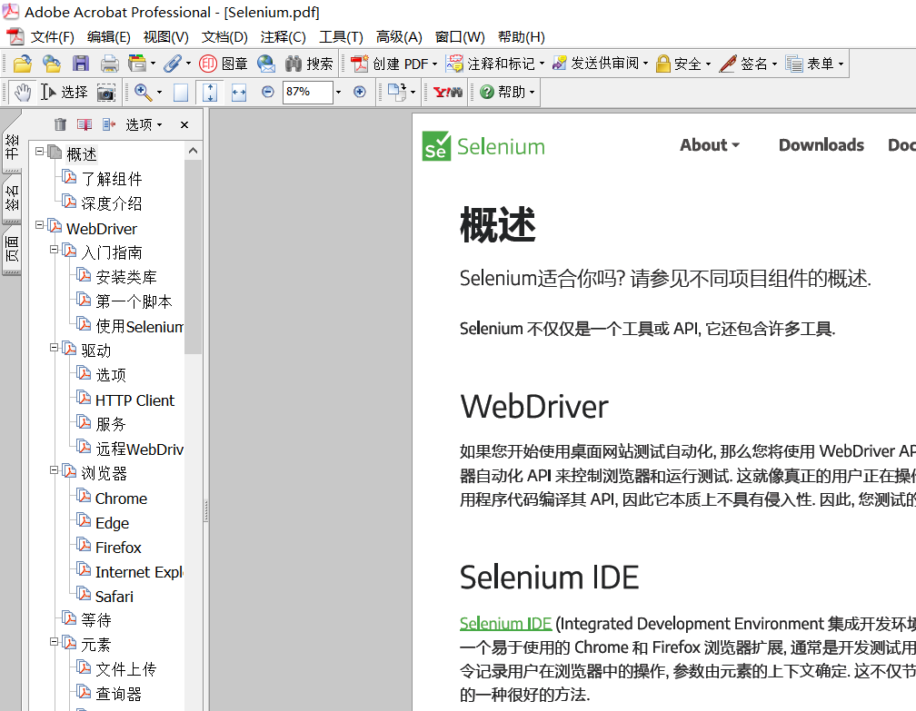Viewport: 916px width, 711px height.
Task: Switch to the 签名 side tab
Action: click(12, 199)
